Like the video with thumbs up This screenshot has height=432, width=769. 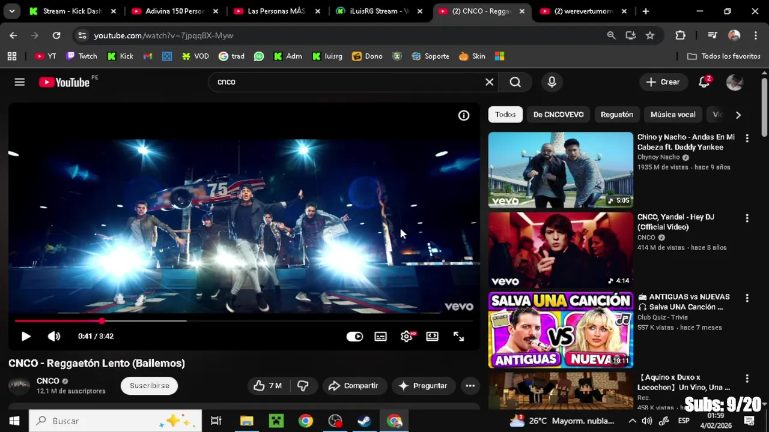pyautogui.click(x=268, y=386)
